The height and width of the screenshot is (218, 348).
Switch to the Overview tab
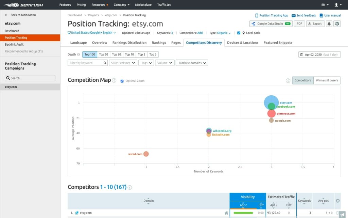point(100,43)
